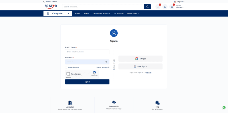The height and width of the screenshot is (113, 228).
Task: Click the FAQ question bubble icon
Action: [x=157, y=103]
